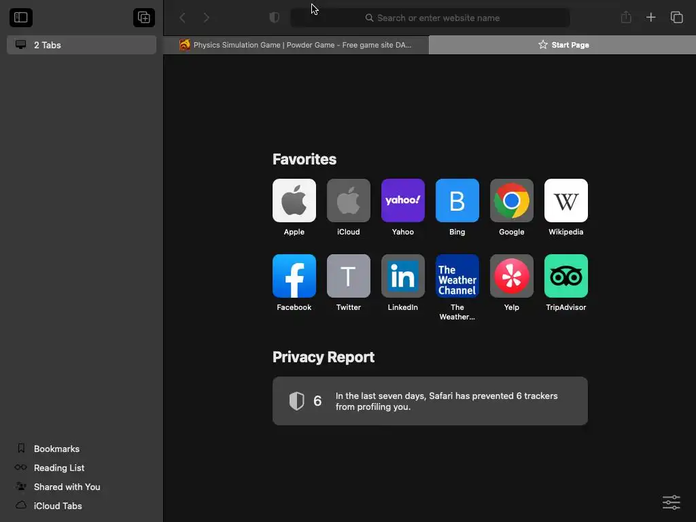Switch to the Start Page tab
Screen dimensions: 696x522
click(562, 45)
